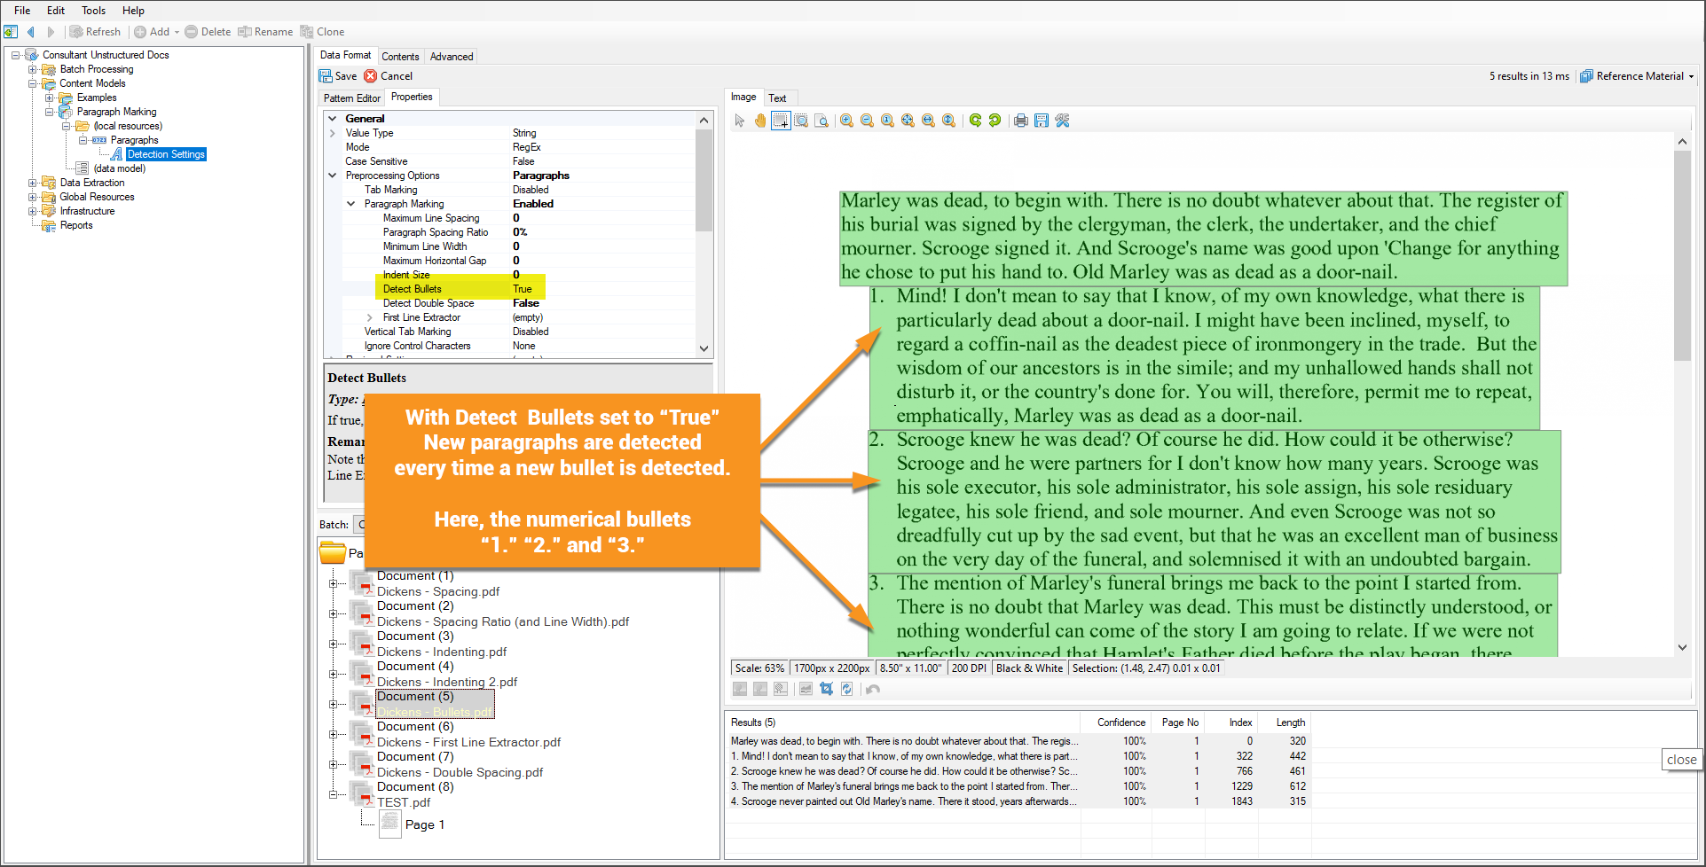The height and width of the screenshot is (867, 1706).
Task: Expand the First Line Extractor property
Action: point(369,317)
